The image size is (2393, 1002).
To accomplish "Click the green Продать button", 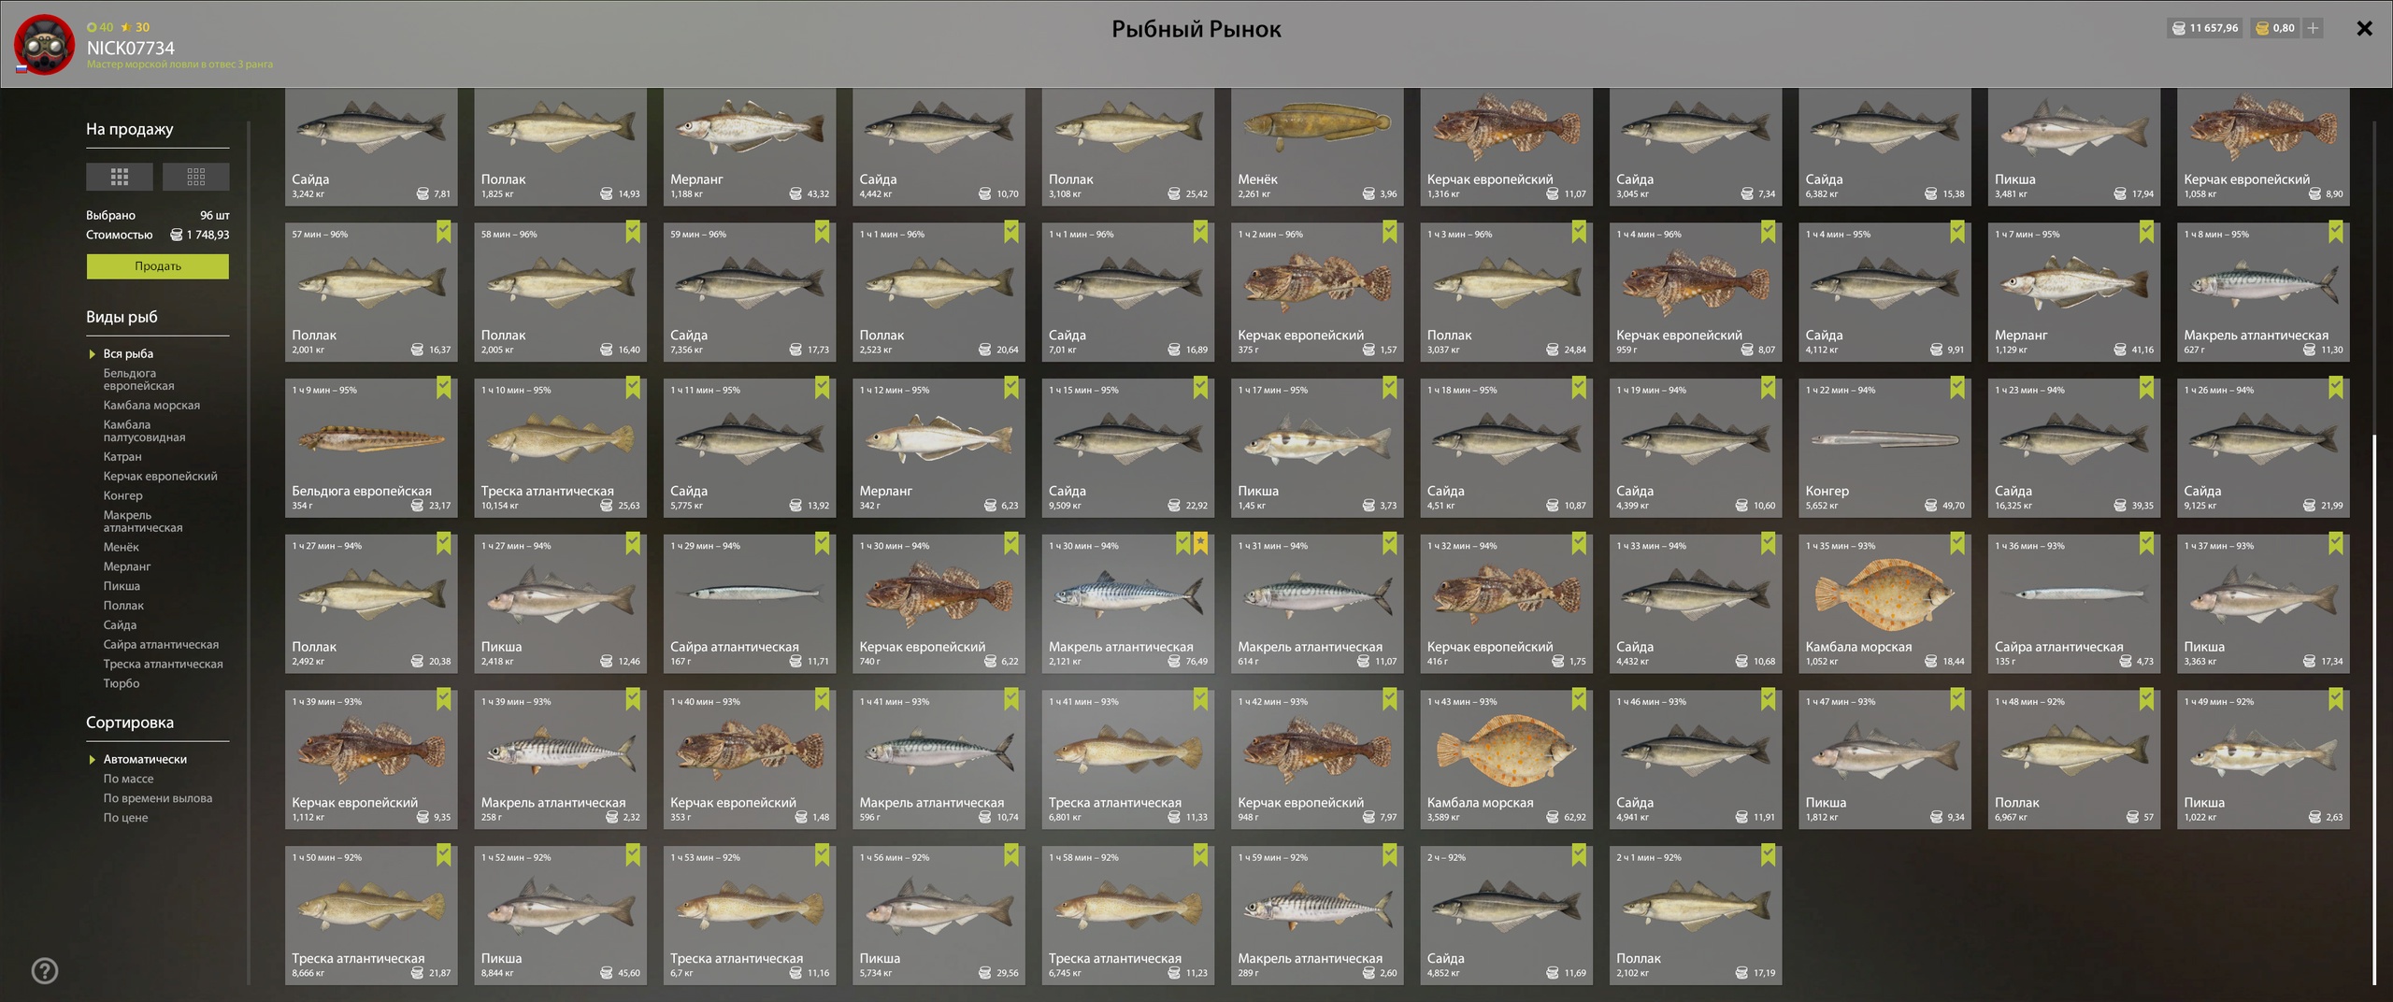I will click(157, 266).
